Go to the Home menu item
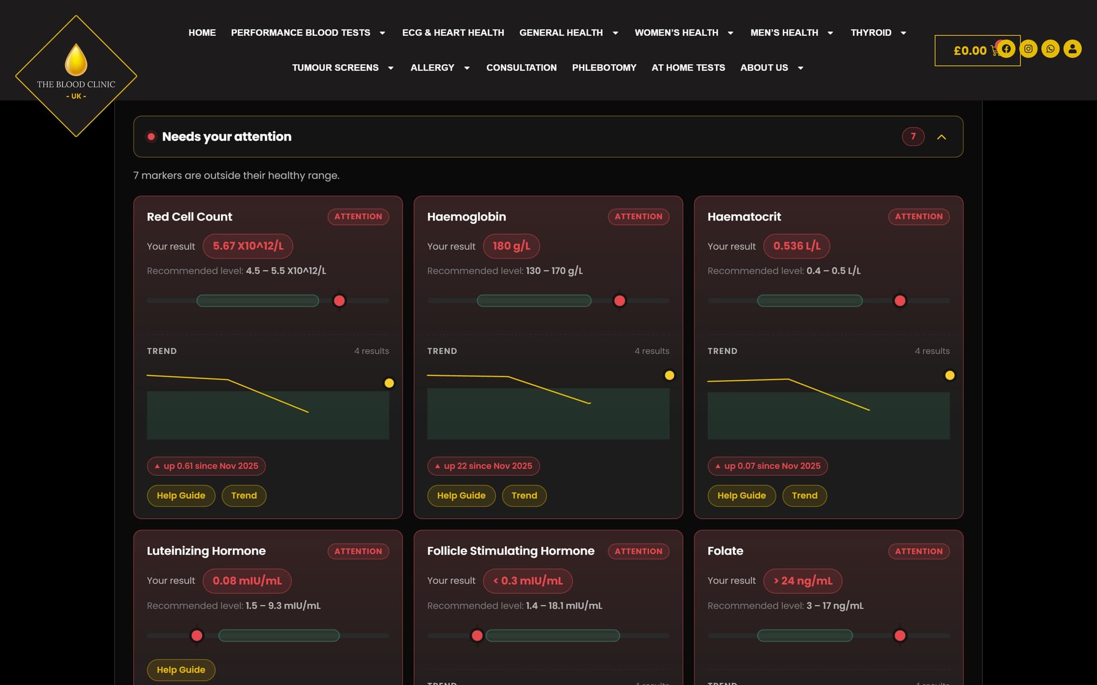This screenshot has height=685, width=1097. (x=202, y=33)
